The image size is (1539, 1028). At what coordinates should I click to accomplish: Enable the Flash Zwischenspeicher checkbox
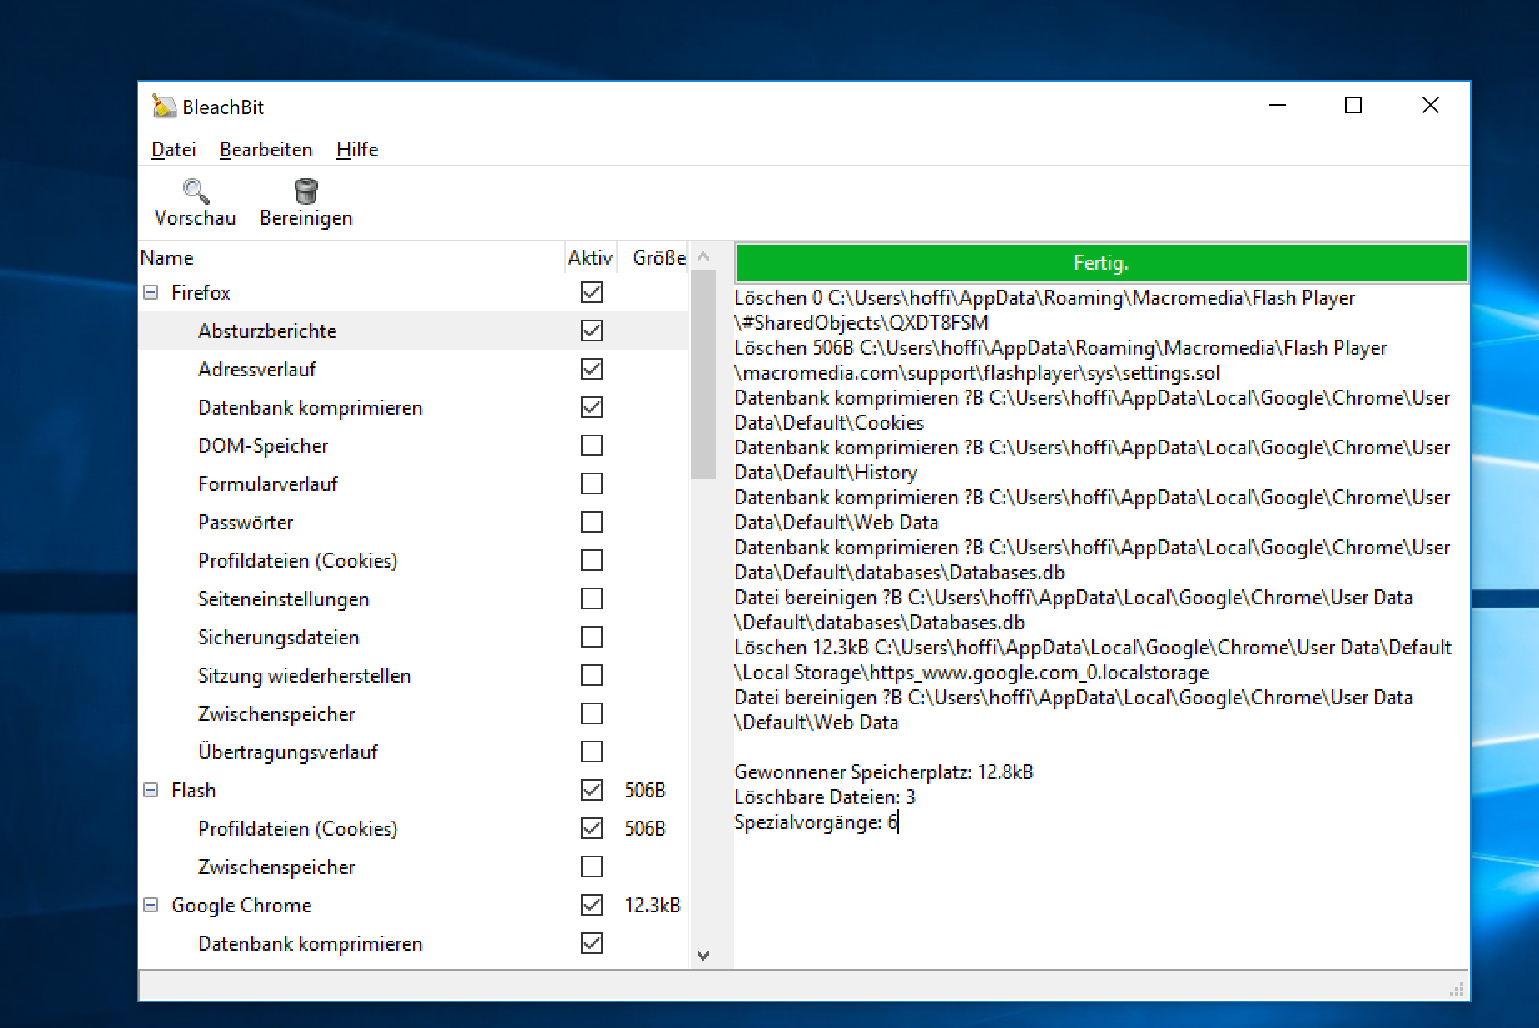[x=592, y=867]
